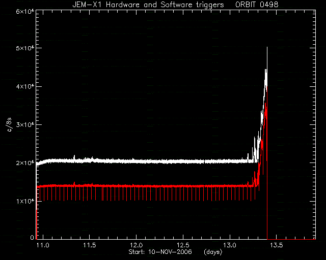Image resolution: width=326 pixels, height=260 pixels.
Task: Click the plot title 'JEM-X1 Hardware and Software triggers'
Action: pos(148,5)
